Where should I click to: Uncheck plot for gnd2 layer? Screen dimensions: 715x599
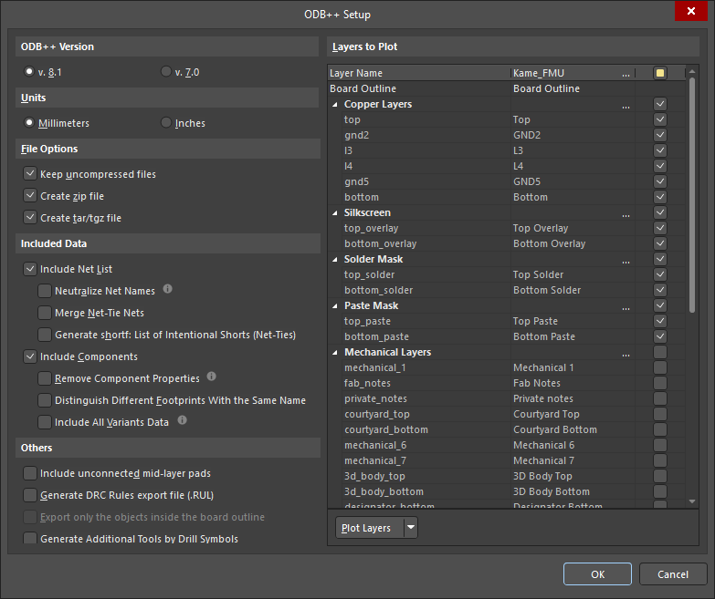[660, 135]
